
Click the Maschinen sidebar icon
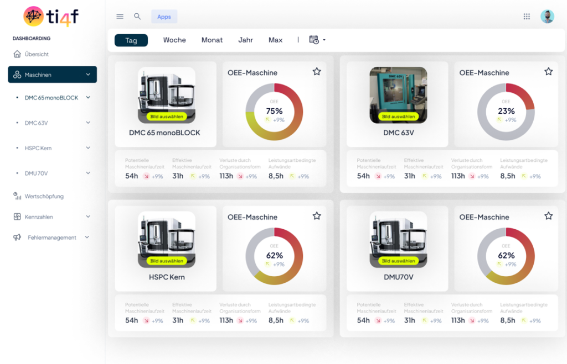[x=17, y=75]
